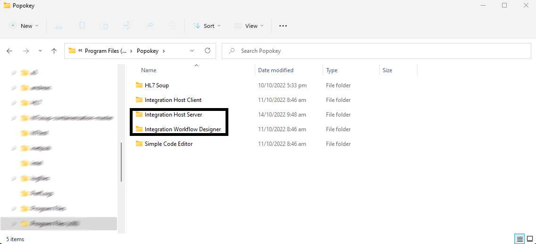Click the Rename icon in toolbar
Viewport: 536px width, 244px height.
coord(127,25)
